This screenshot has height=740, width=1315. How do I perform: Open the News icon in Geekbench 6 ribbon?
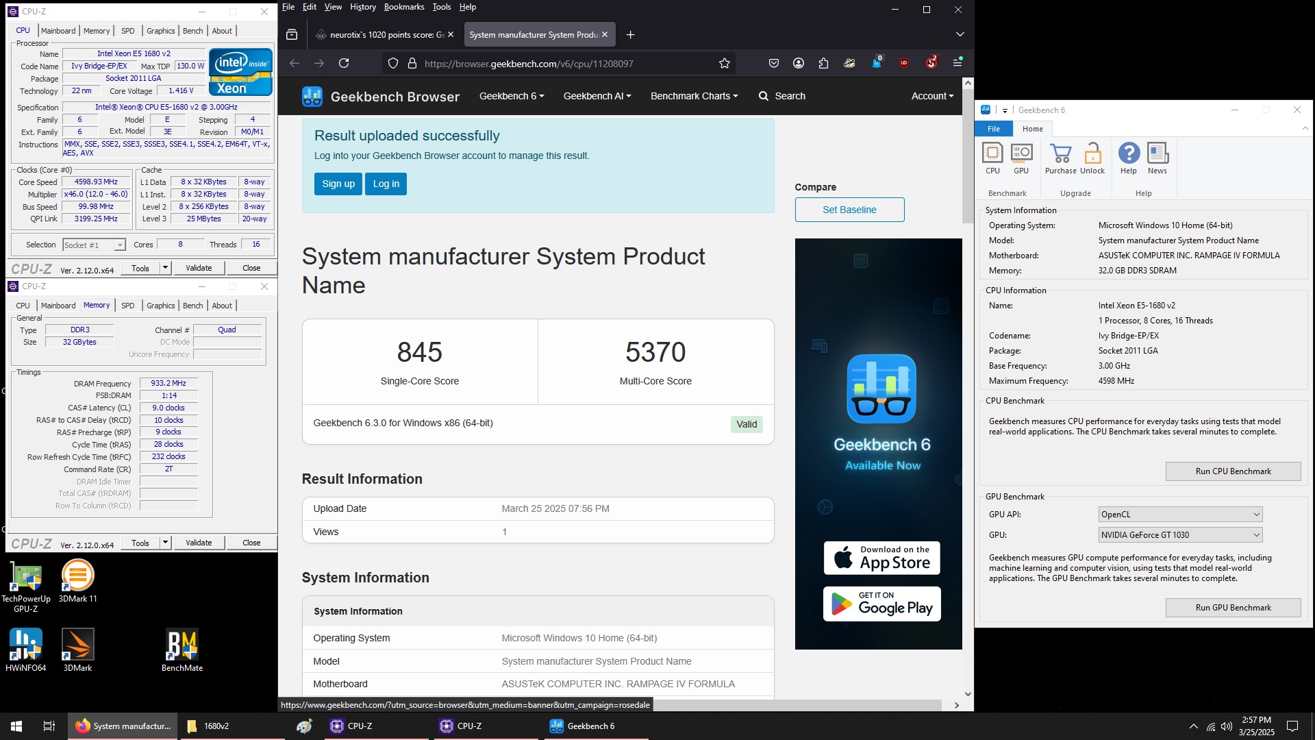click(1157, 158)
